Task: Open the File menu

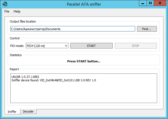Action: pyautogui.click(x=7, y=11)
